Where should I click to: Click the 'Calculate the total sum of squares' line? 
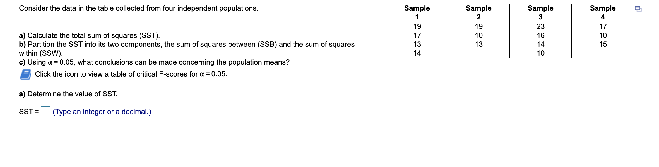89,36
